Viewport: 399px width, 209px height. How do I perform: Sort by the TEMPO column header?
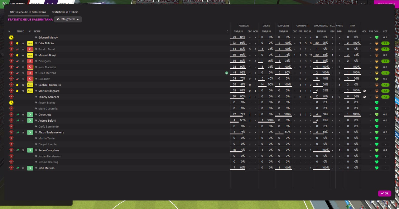[21, 32]
